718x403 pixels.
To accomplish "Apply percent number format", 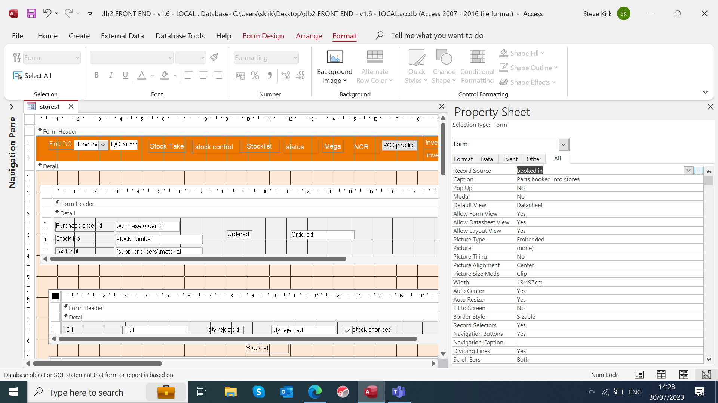I will (255, 76).
